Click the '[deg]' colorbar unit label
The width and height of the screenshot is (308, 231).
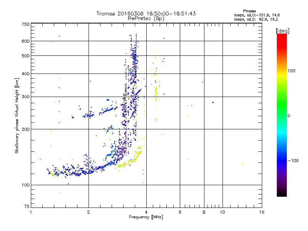(x=283, y=31)
